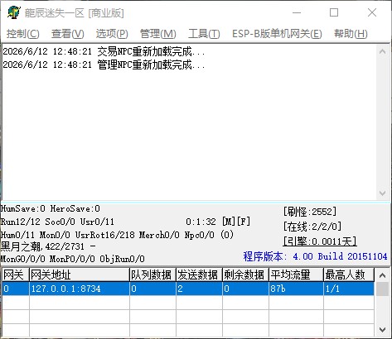Open the 选项(P) menu
The width and height of the screenshot is (392, 339).
click(112, 34)
